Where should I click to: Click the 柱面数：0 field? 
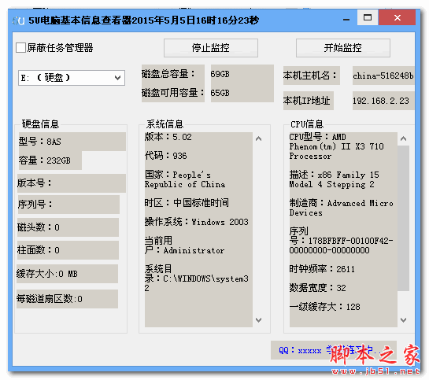tap(68, 250)
